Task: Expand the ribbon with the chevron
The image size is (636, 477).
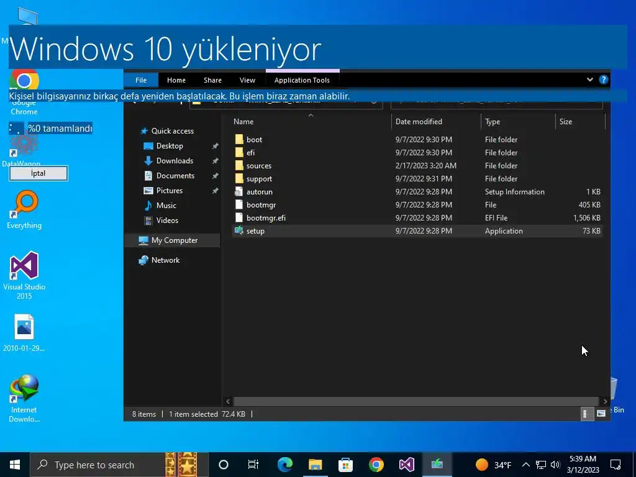Action: click(x=590, y=79)
